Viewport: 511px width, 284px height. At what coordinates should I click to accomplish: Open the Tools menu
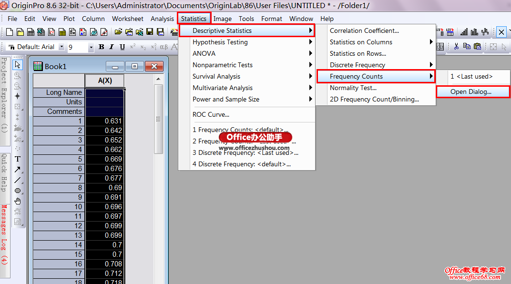click(x=246, y=19)
